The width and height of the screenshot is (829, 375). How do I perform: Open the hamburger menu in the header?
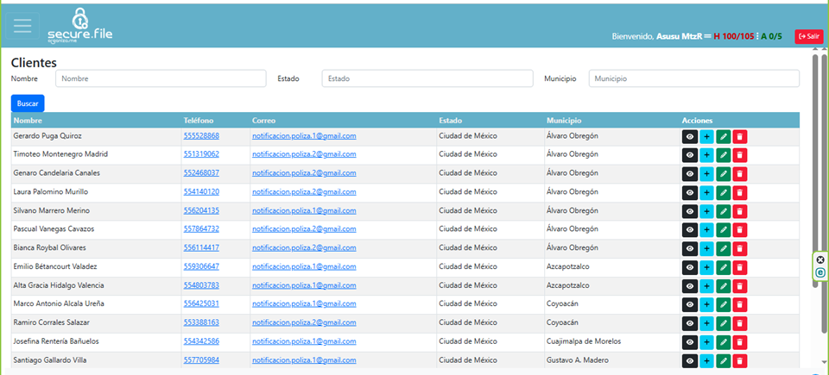22,26
